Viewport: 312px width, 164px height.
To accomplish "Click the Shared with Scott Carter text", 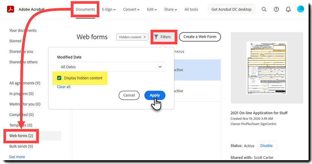I will [x=252, y=158].
